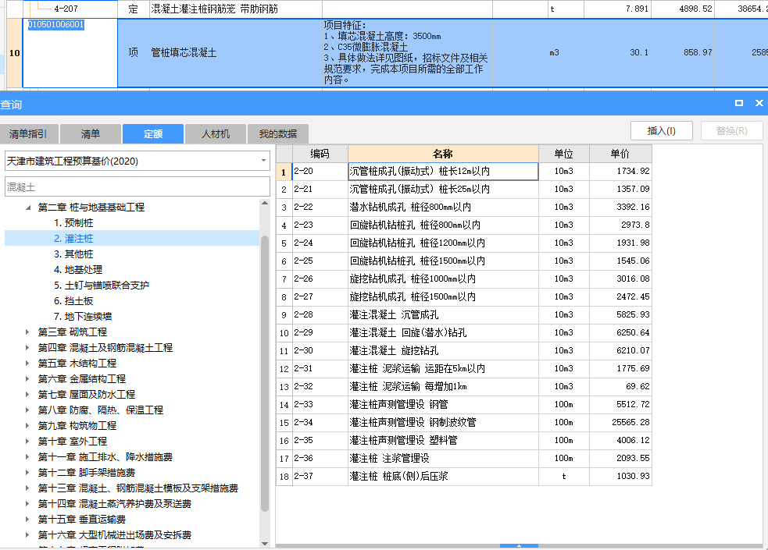The width and height of the screenshot is (768, 550).
Task: Select row 灌注桩 泥浆运输 运距在5km以内
Action: point(464,369)
